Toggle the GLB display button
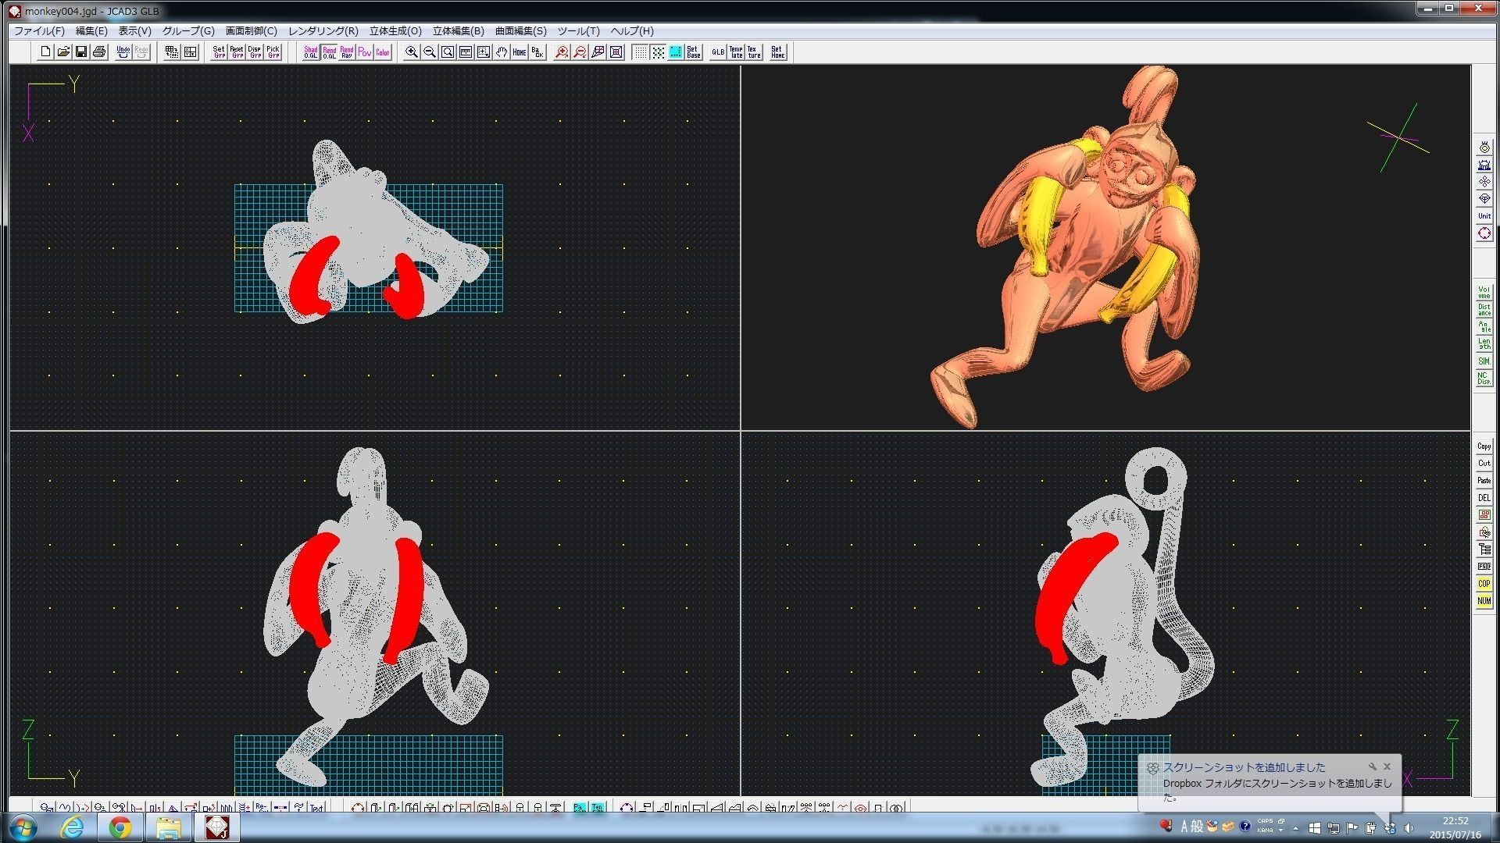The image size is (1500, 843). (717, 52)
